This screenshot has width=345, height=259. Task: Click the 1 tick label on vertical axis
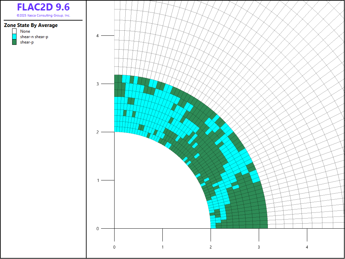97,180
